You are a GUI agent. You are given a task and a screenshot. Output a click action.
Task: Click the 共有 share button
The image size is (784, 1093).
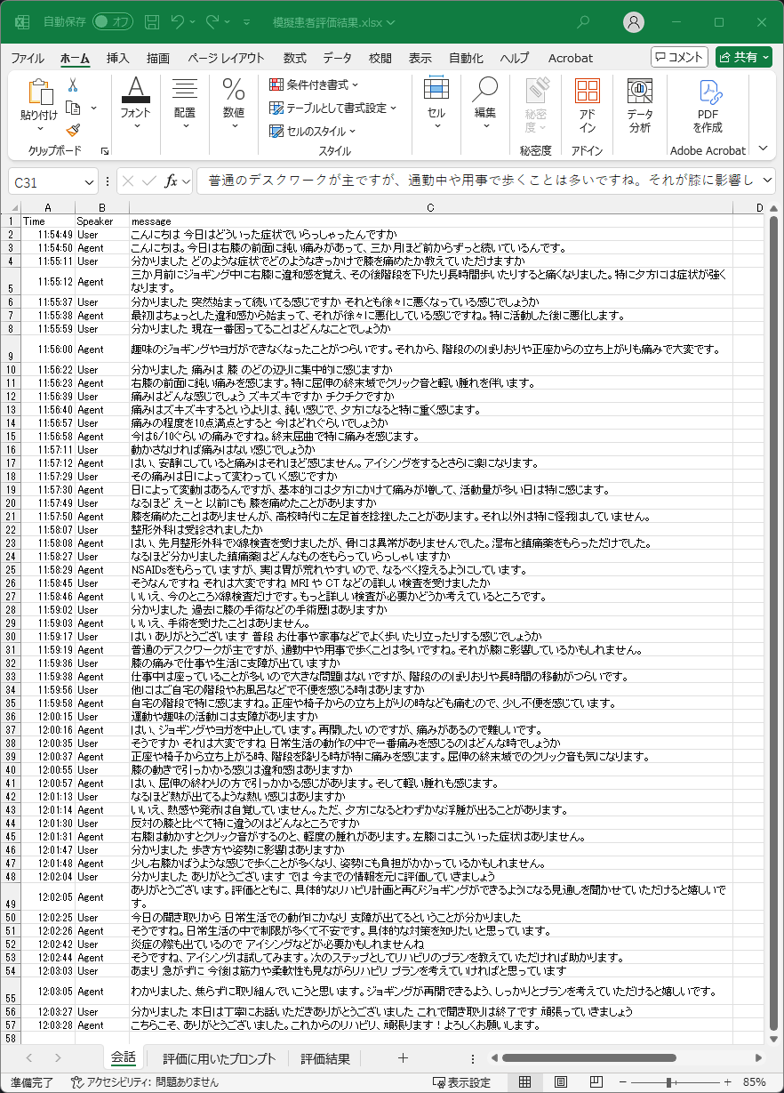point(743,57)
